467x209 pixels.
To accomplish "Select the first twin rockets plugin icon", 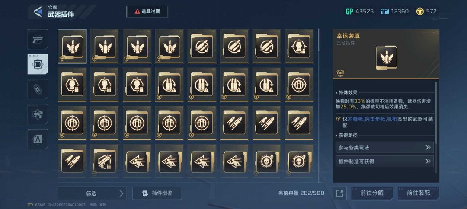I will click(x=234, y=123).
